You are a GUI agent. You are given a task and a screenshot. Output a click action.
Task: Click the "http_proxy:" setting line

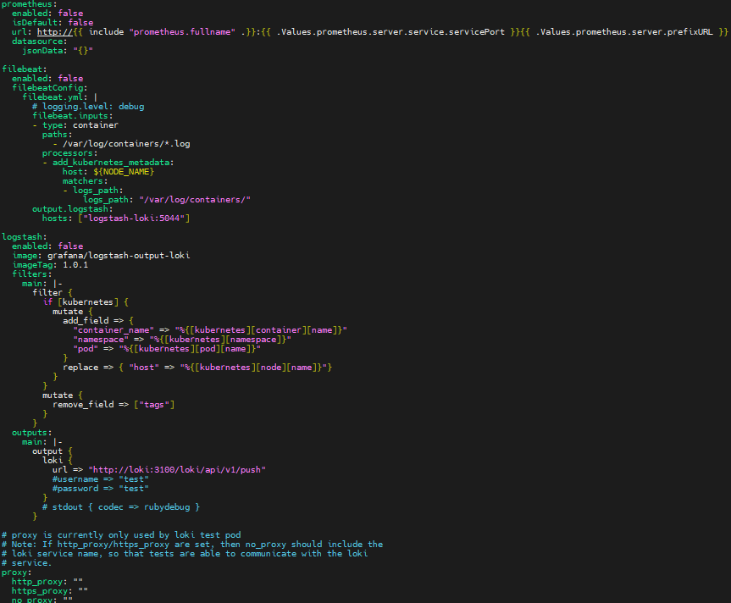[x=47, y=582]
